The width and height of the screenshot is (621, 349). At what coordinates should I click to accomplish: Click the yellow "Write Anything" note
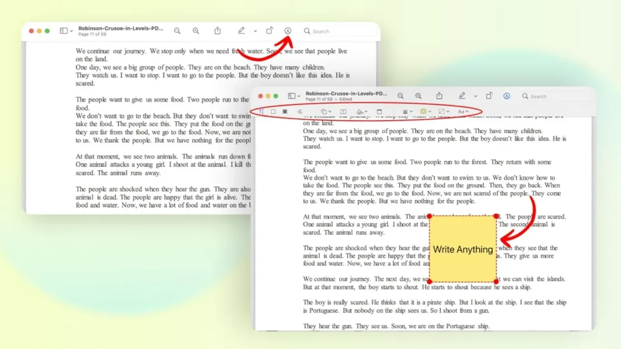[x=463, y=249]
